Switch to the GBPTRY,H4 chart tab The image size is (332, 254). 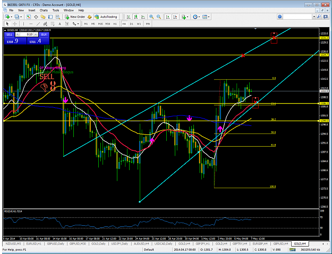(x=240, y=244)
